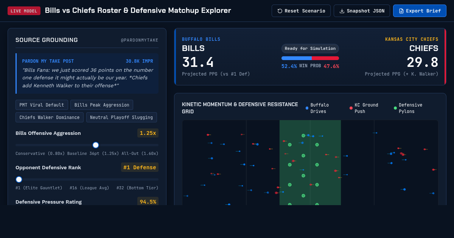The image size is (454, 238).
Task: Click the Buffalo Drives legend label
Action: [320, 108]
